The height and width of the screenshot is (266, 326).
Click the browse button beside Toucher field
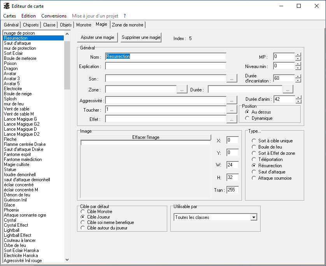232,110
